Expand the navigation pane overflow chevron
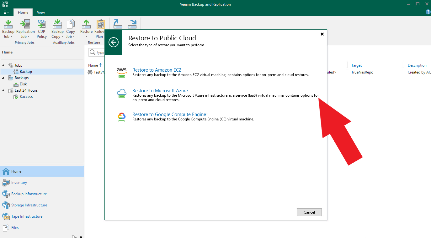This screenshot has height=238, width=431. (81, 237)
